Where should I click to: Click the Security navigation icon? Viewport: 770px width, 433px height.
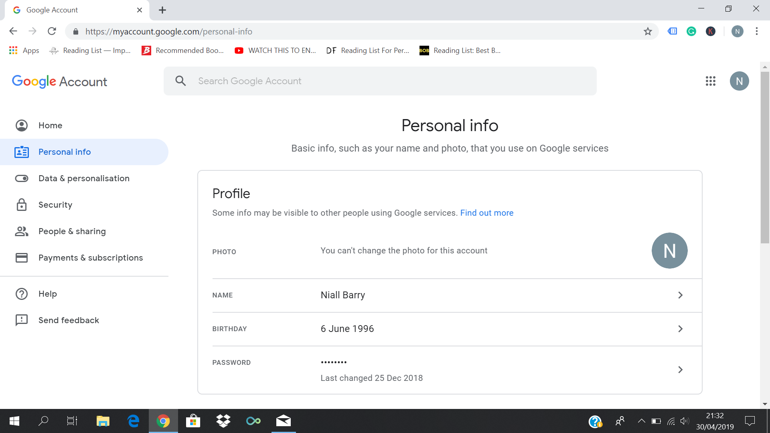point(21,204)
